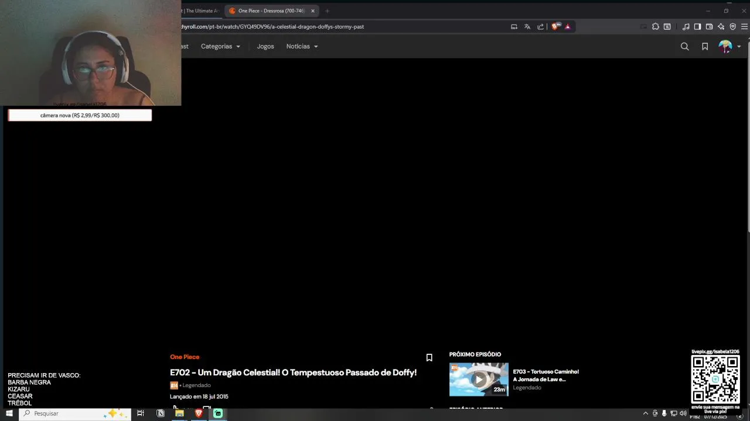The width and height of the screenshot is (750, 421).
Task: Open the profile avatar menu
Action: pyautogui.click(x=725, y=46)
